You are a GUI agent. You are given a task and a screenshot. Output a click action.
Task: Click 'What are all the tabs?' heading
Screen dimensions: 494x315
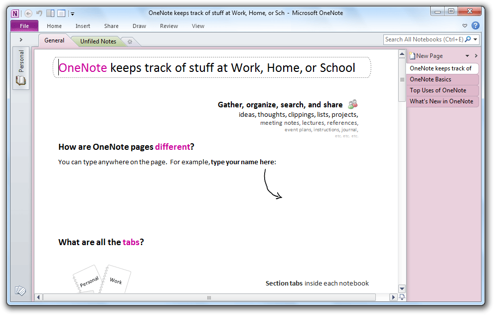101,242
